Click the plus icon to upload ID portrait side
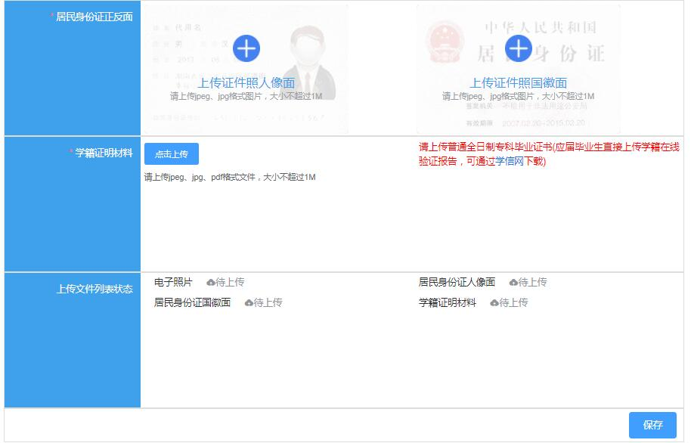The height and width of the screenshot is (443, 691). click(246, 48)
